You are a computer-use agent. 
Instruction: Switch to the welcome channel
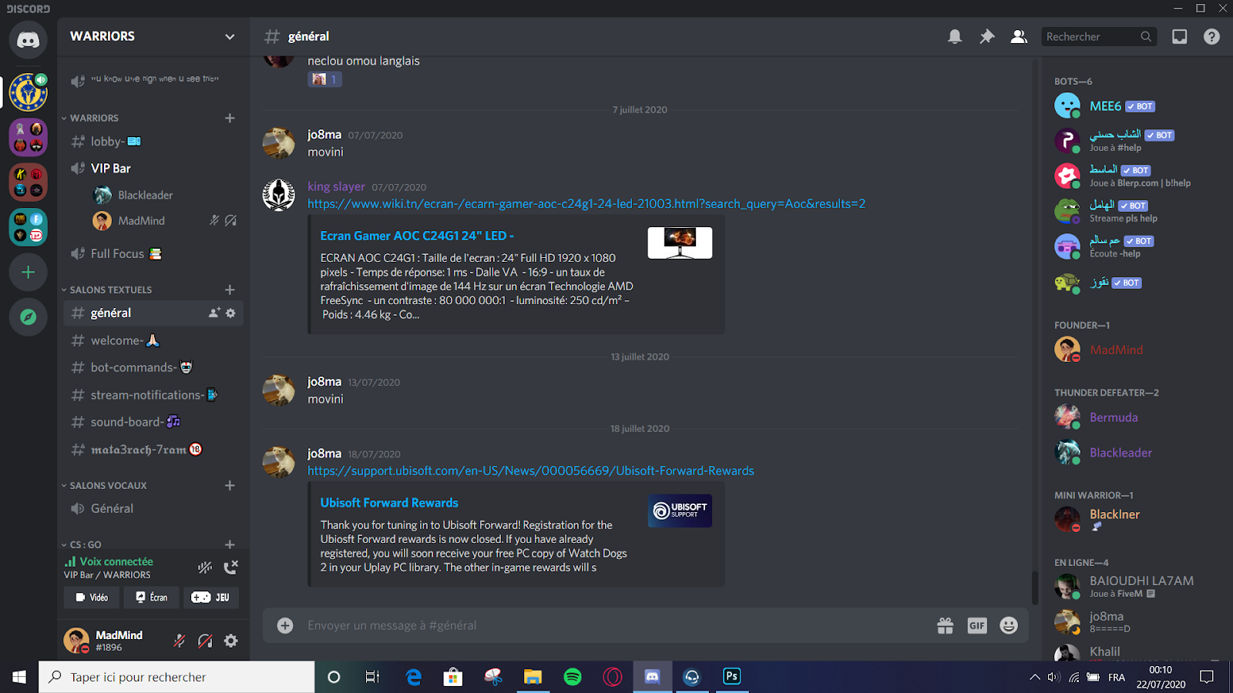tap(116, 340)
